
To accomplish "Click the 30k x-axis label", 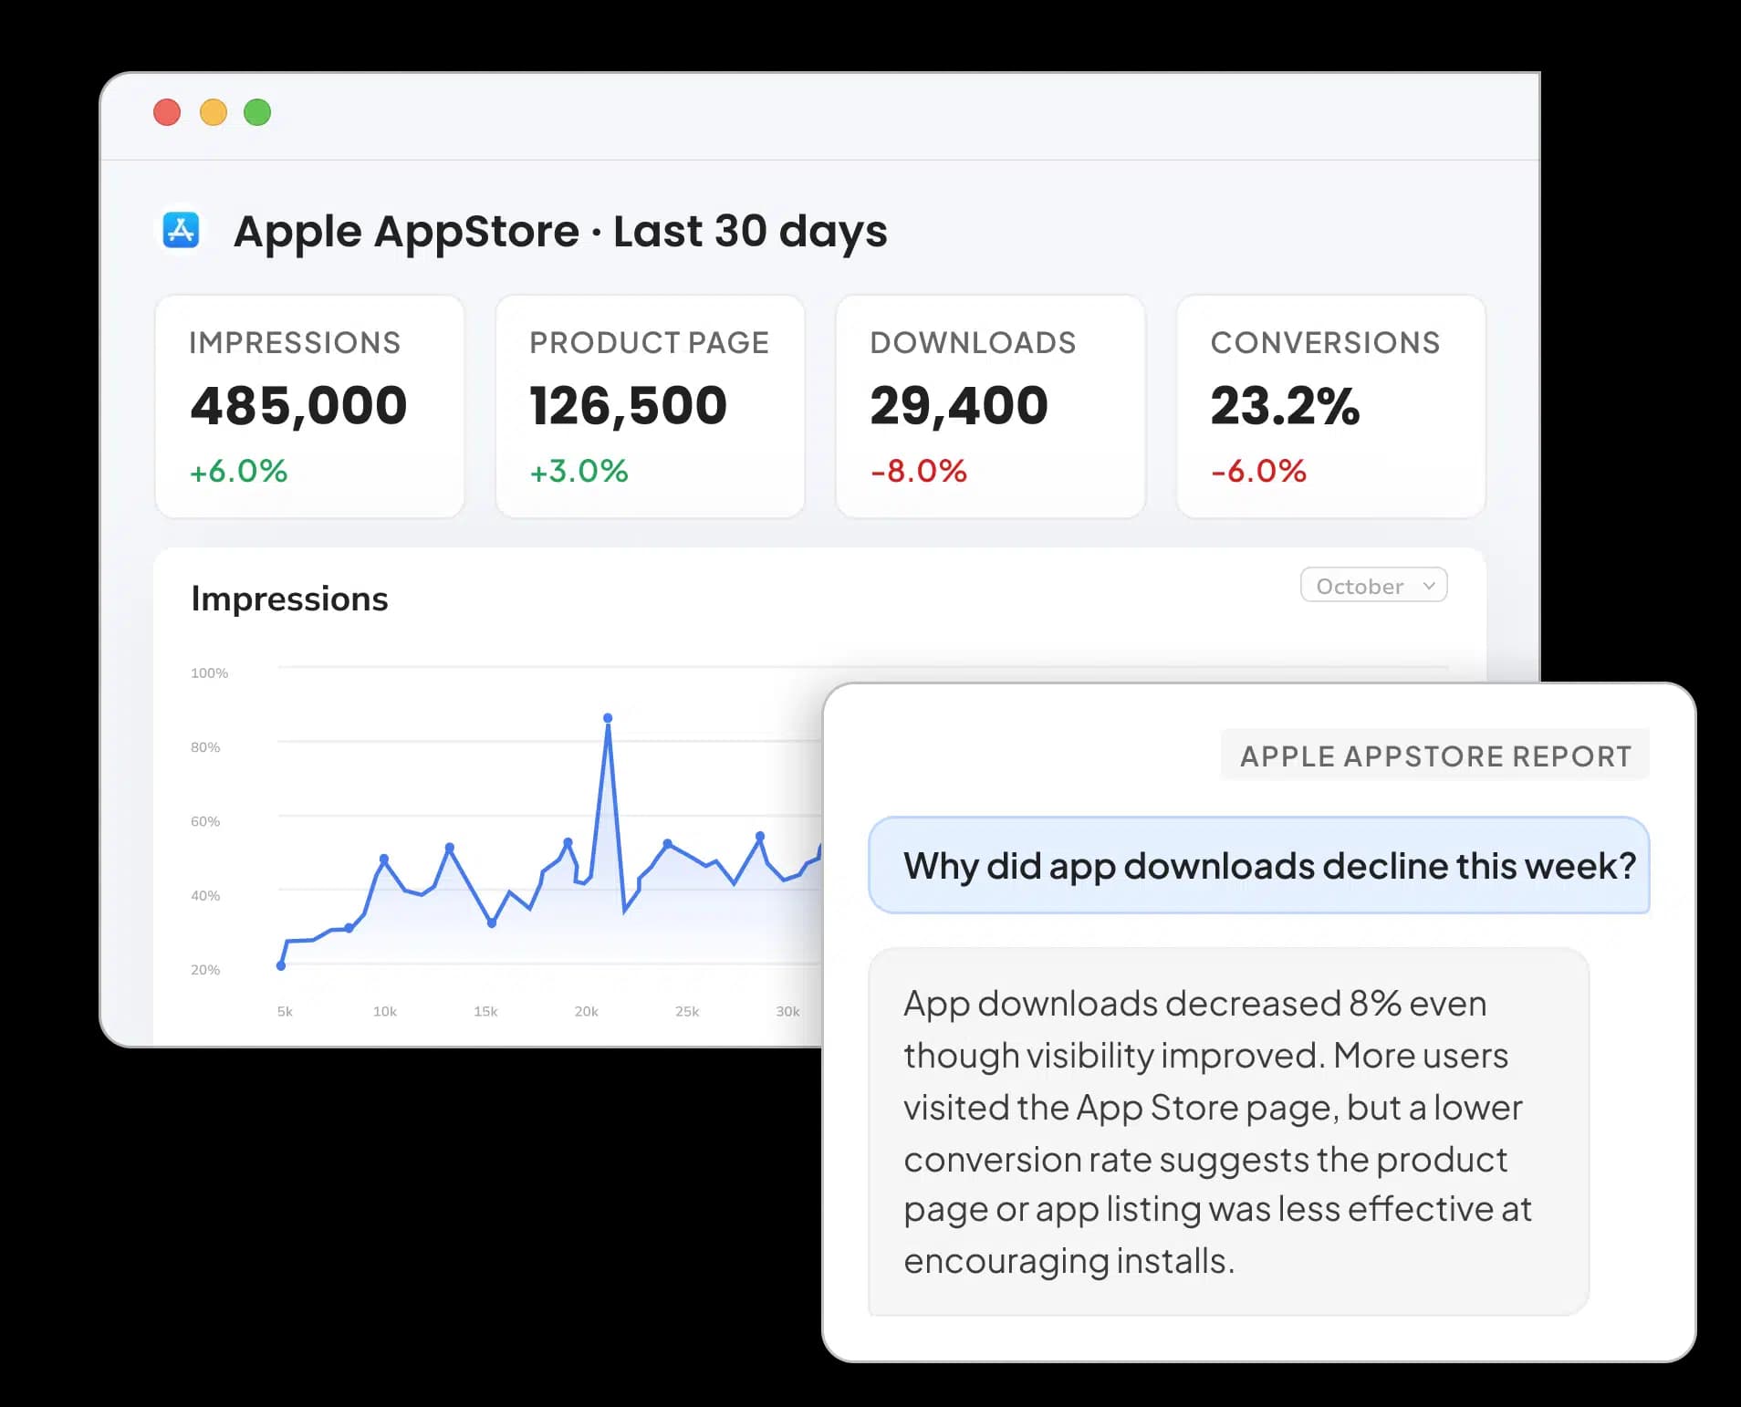I will pyautogui.click(x=787, y=1011).
